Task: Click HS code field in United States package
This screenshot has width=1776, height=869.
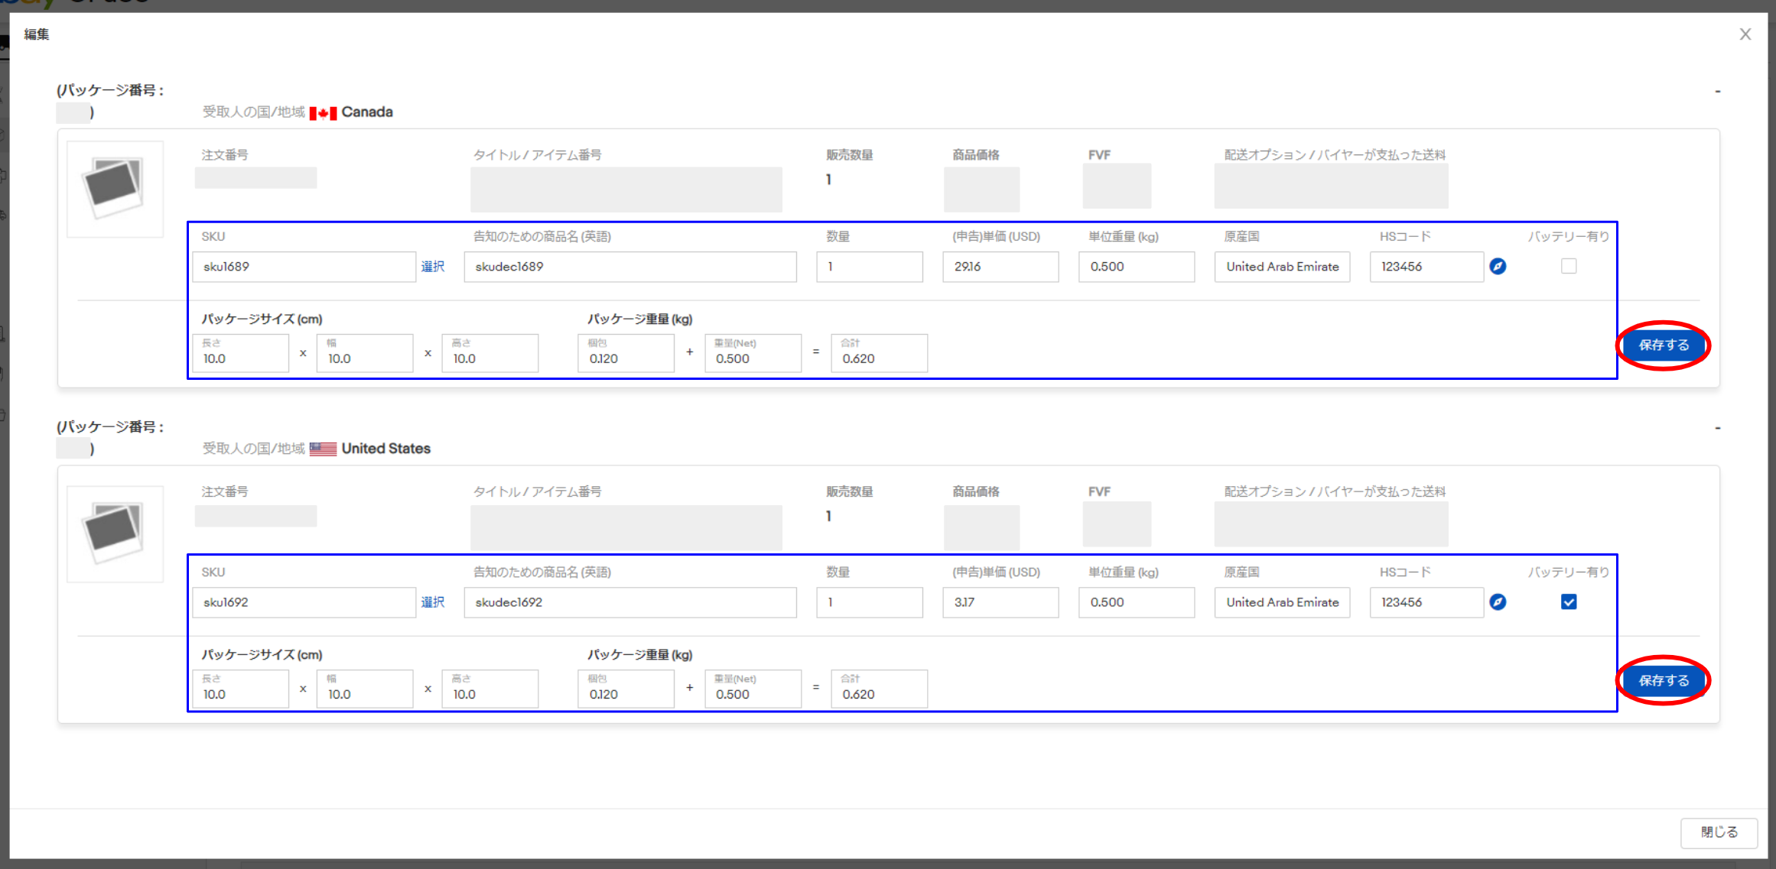Action: pos(1426,602)
